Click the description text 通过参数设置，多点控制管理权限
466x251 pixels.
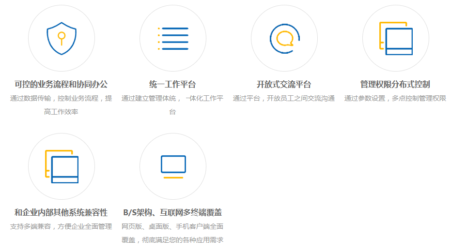pyautogui.click(x=395, y=98)
